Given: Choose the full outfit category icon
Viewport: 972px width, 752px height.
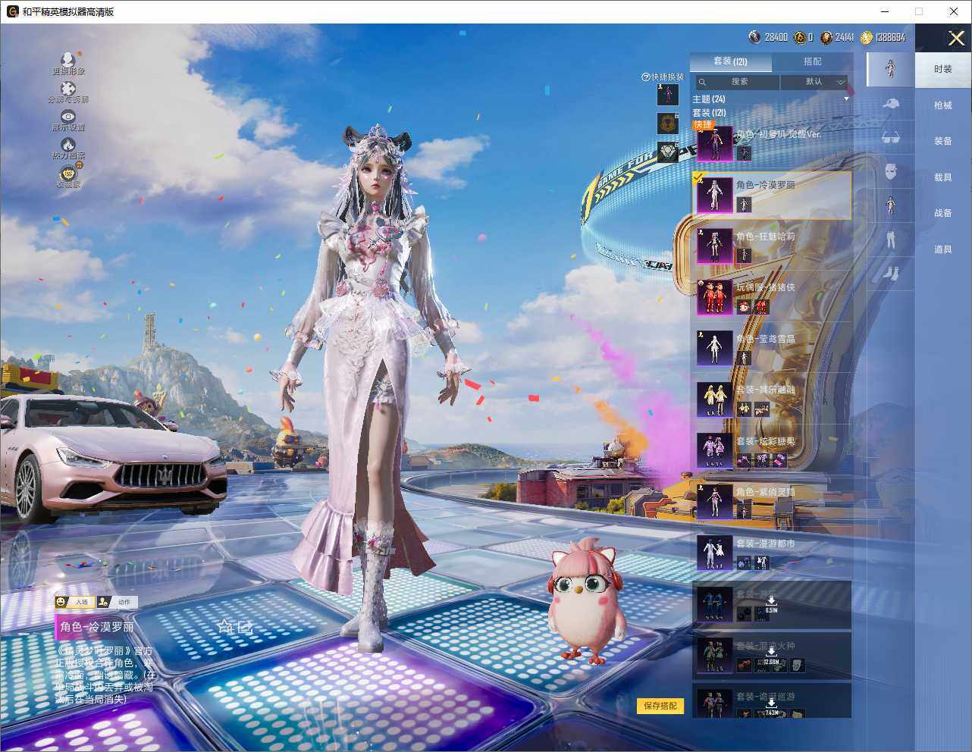Looking at the screenshot, I should tap(890, 69).
